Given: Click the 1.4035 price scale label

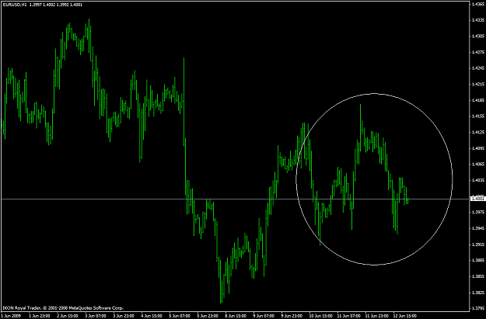Looking at the screenshot, I should point(478,180).
